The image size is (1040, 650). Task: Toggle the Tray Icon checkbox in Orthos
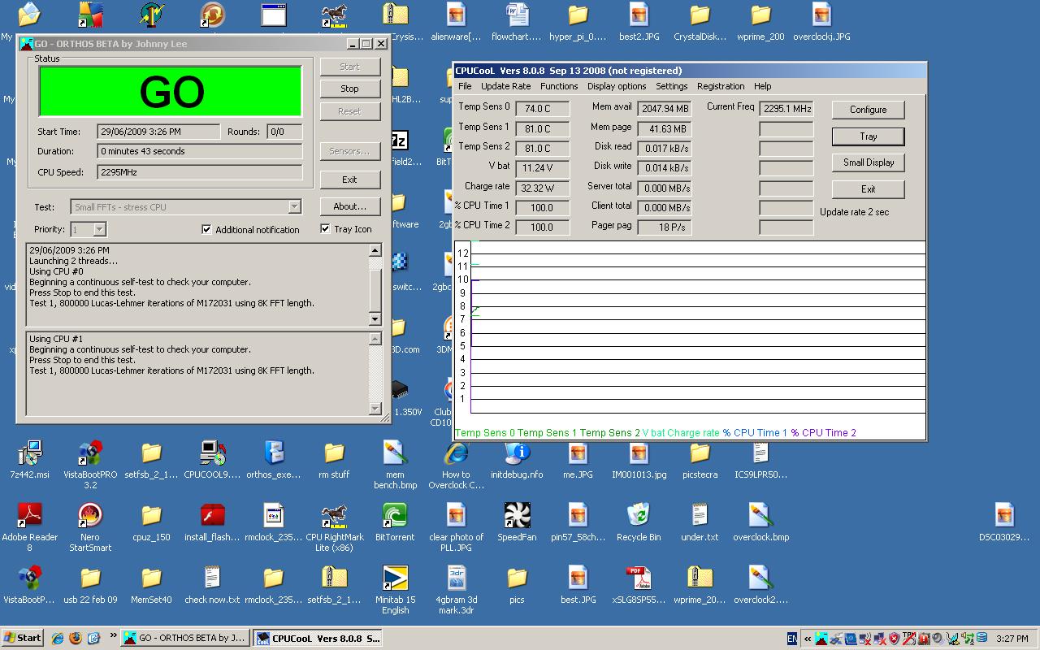pos(325,228)
